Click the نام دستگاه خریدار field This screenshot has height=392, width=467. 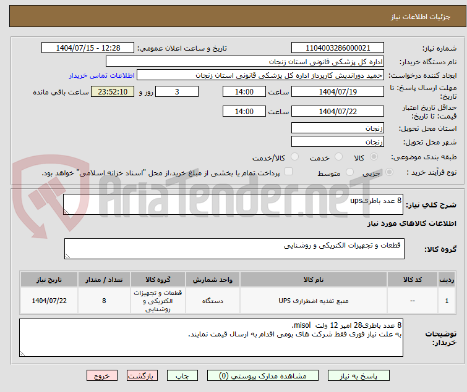click(x=245, y=62)
